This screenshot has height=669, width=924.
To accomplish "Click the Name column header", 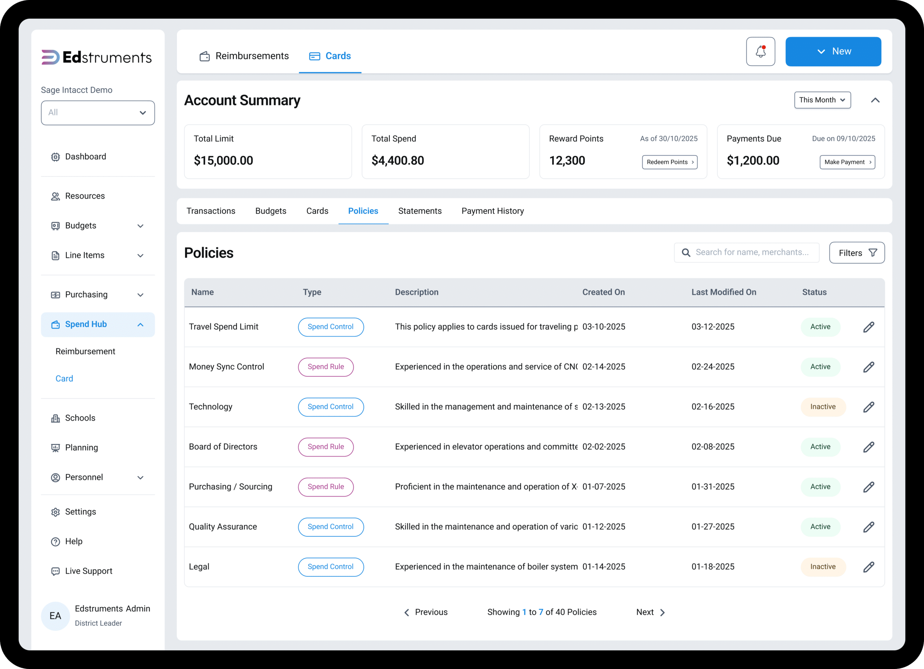I will (x=202, y=292).
